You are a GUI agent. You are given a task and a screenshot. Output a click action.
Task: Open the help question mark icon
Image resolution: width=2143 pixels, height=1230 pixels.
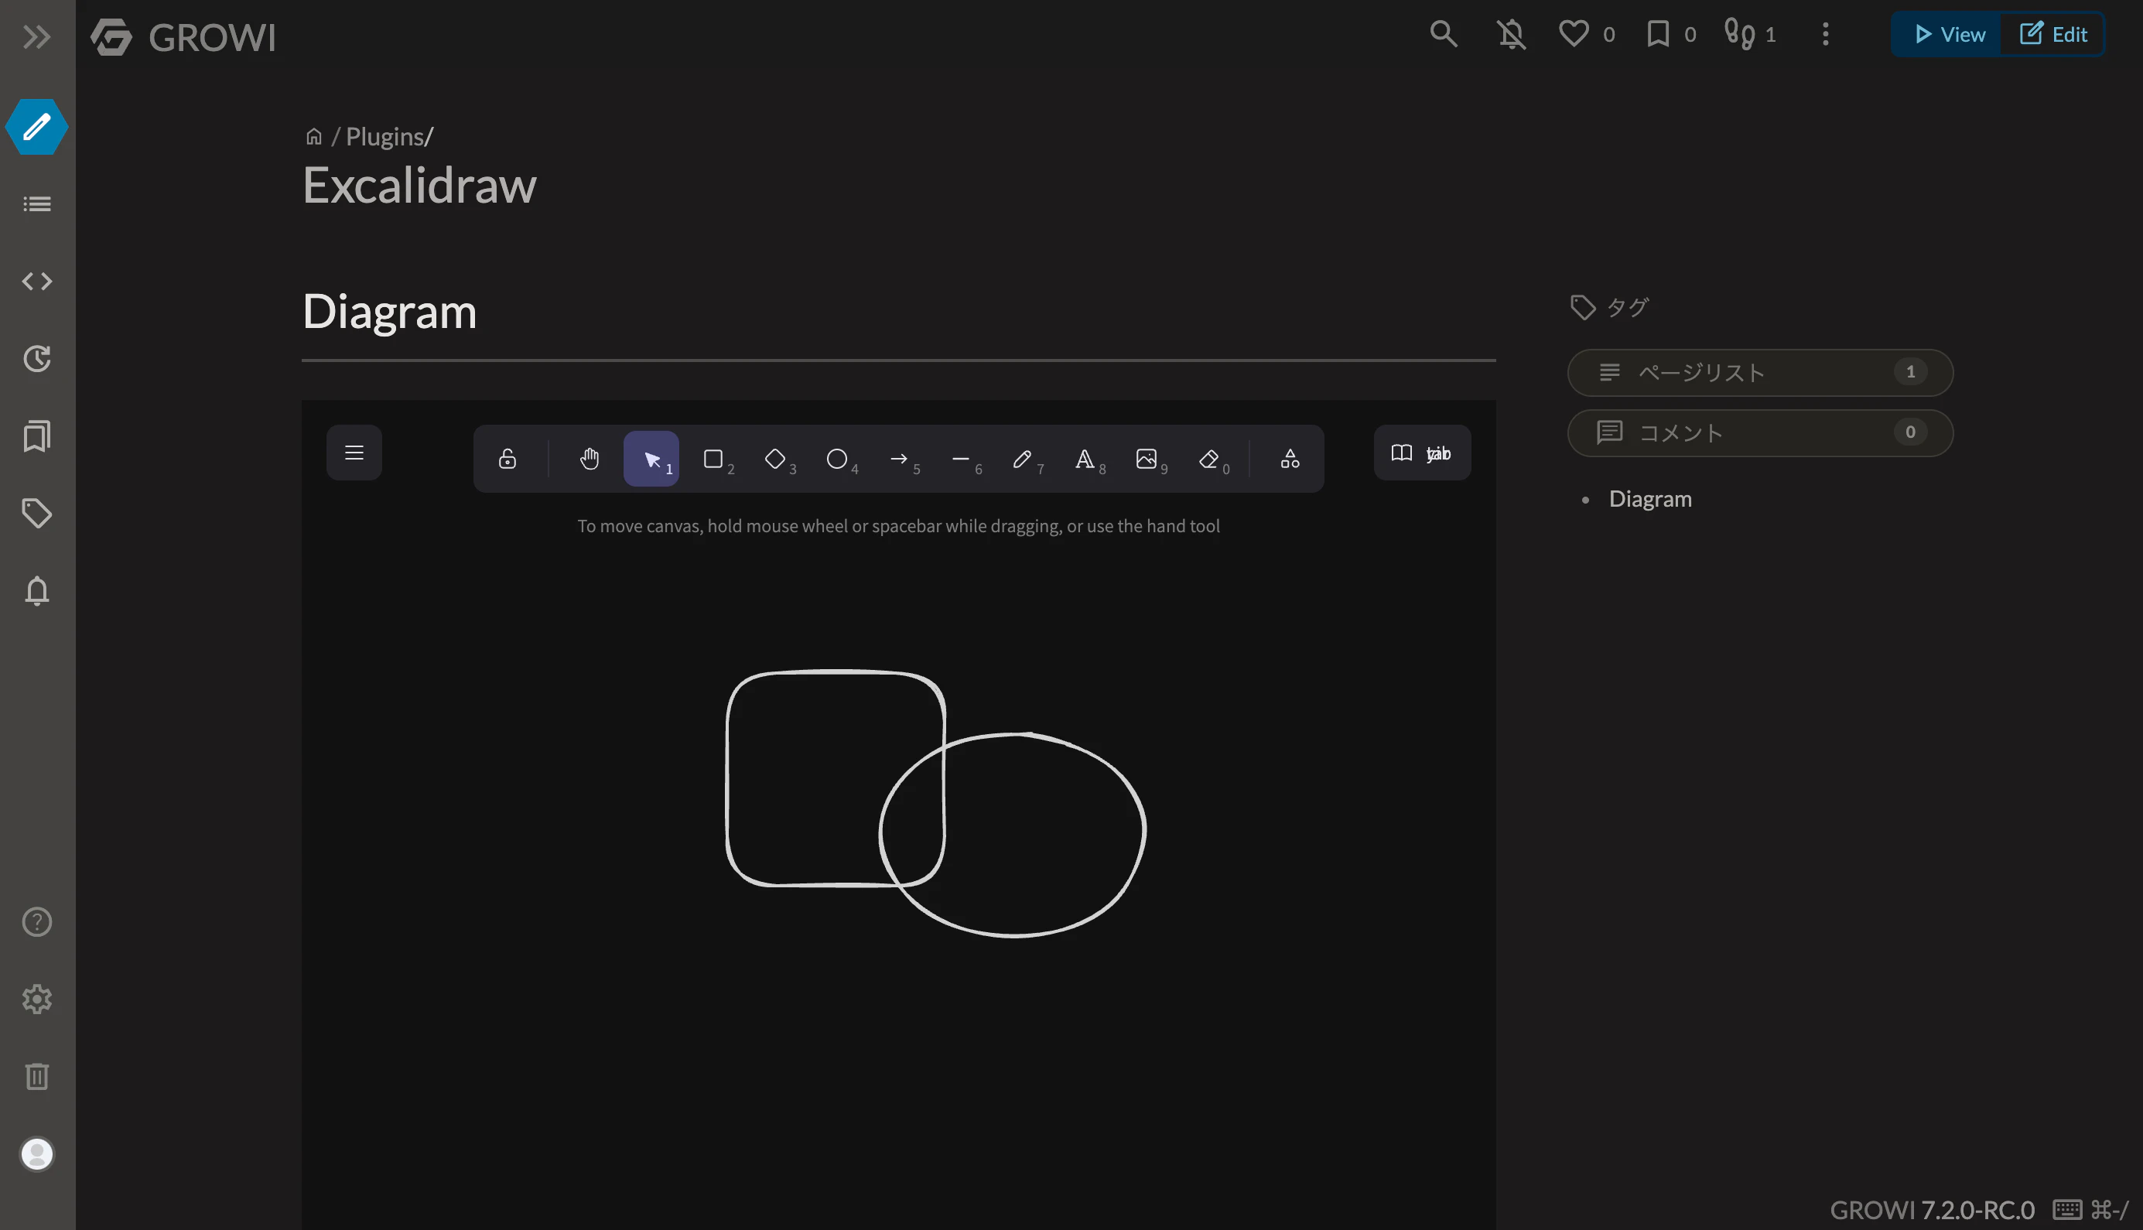point(36,921)
